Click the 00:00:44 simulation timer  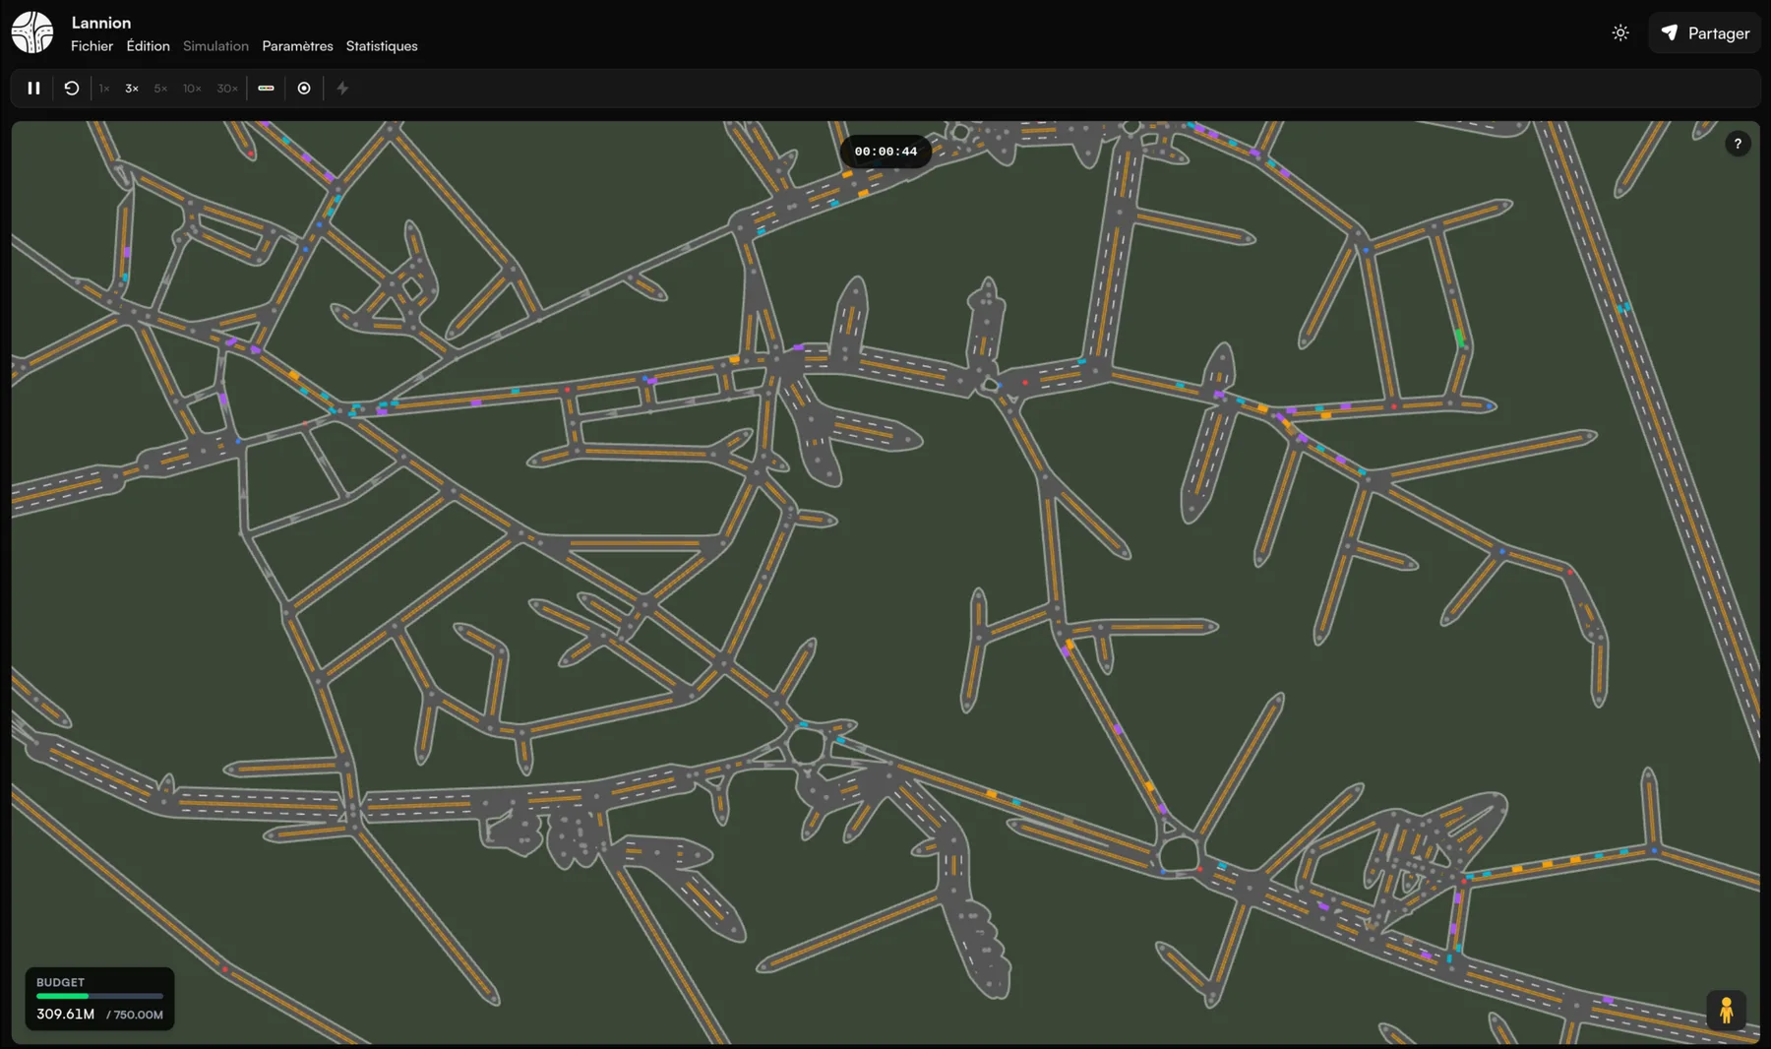[x=885, y=152]
